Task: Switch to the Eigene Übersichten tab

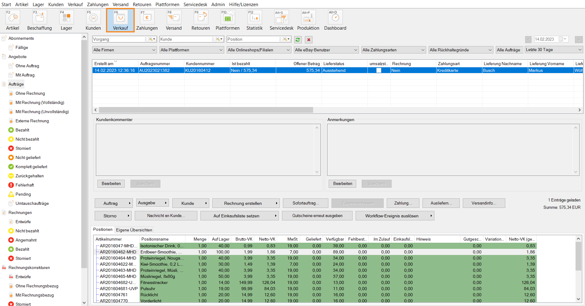Action: point(134,230)
